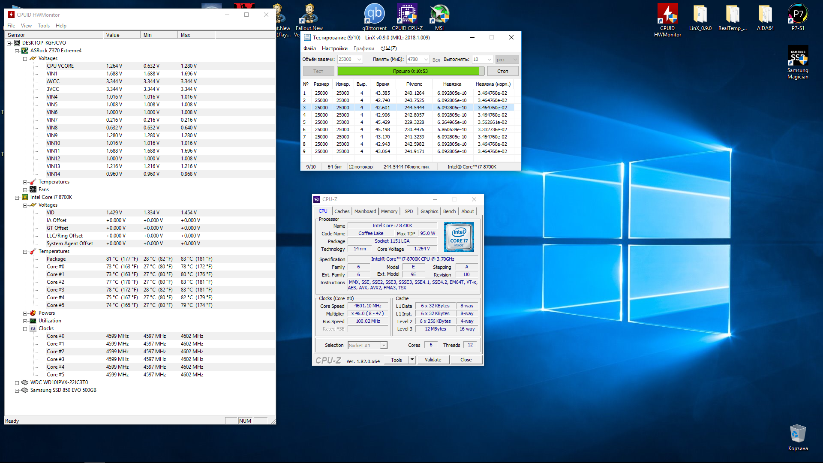Click the Validate button in CPU-Z
Image resolution: width=823 pixels, height=463 pixels.
(x=433, y=360)
